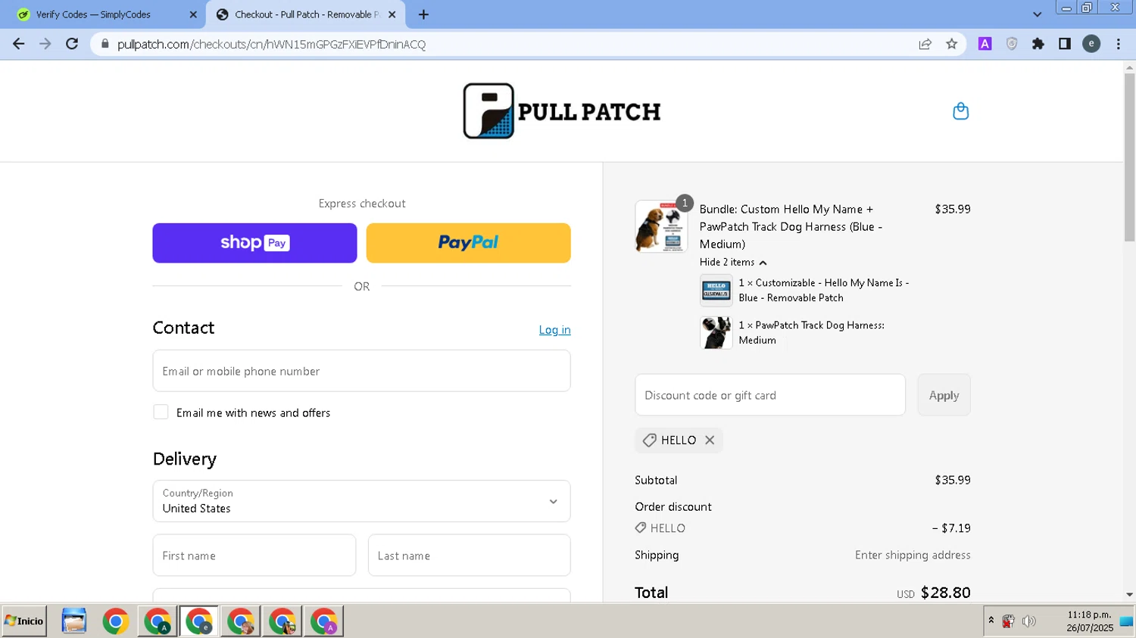Bookmark this page with the star icon
The height and width of the screenshot is (638, 1136).
click(x=952, y=44)
